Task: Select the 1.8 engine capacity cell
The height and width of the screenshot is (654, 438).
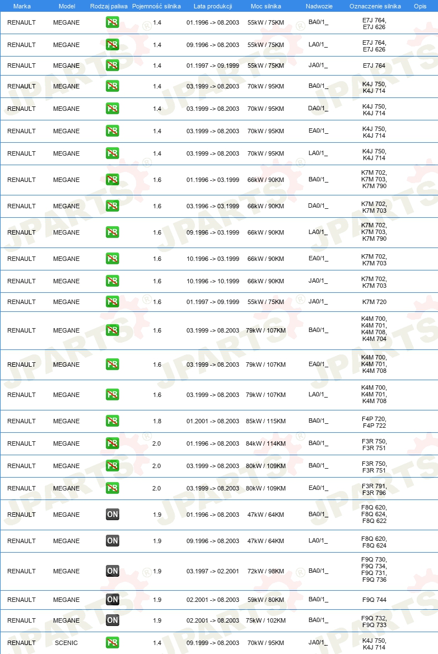Action: click(x=157, y=421)
